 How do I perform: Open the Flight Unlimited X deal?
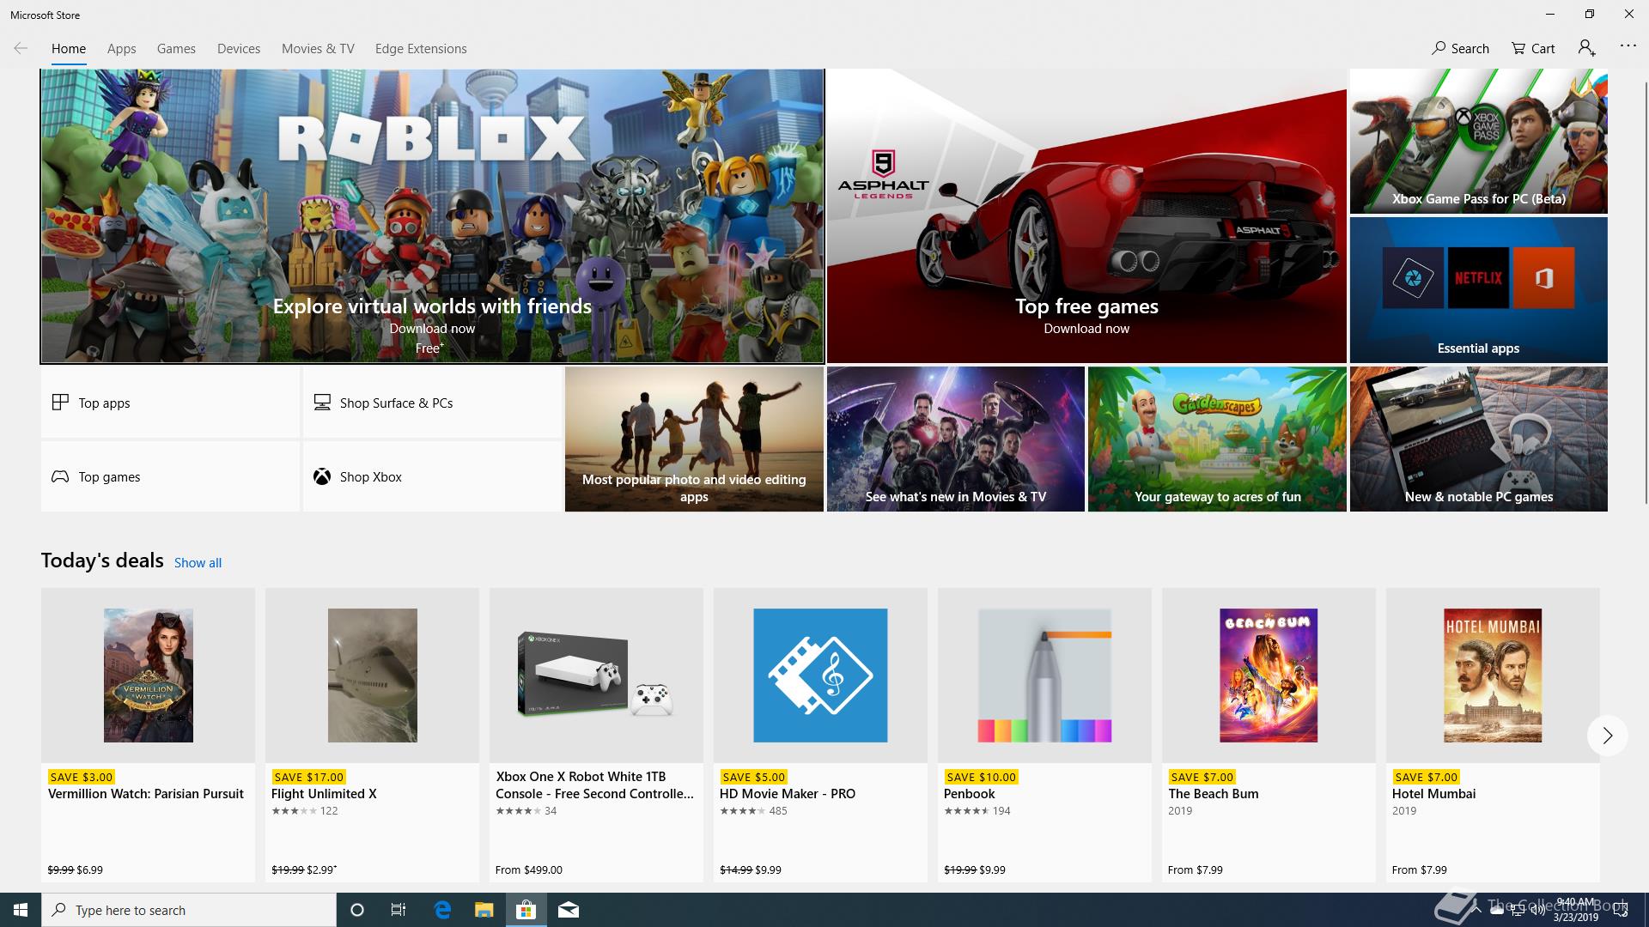(x=372, y=735)
